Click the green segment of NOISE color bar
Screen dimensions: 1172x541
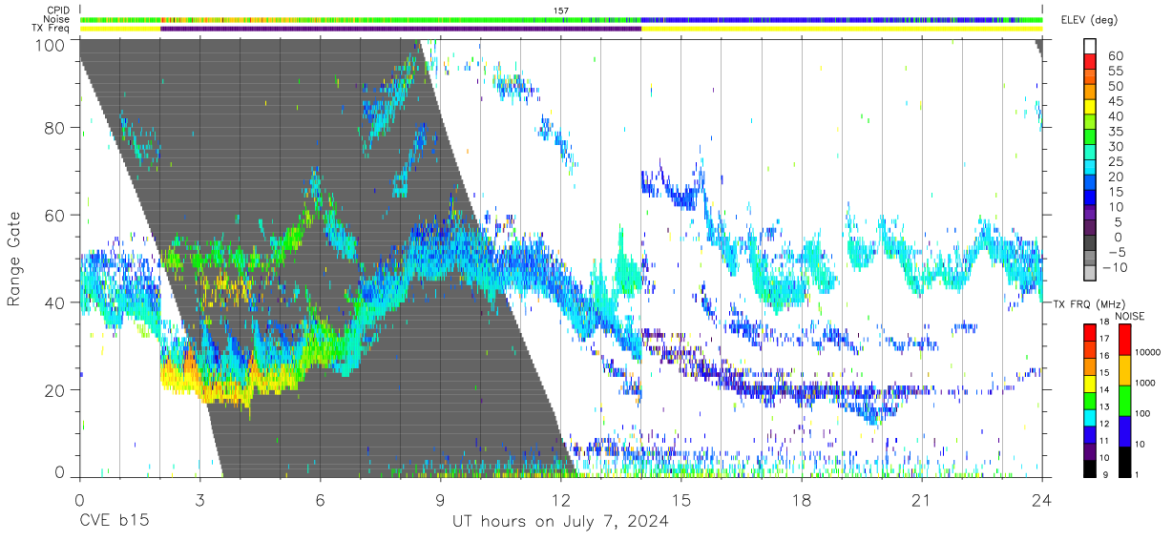pos(1124,400)
